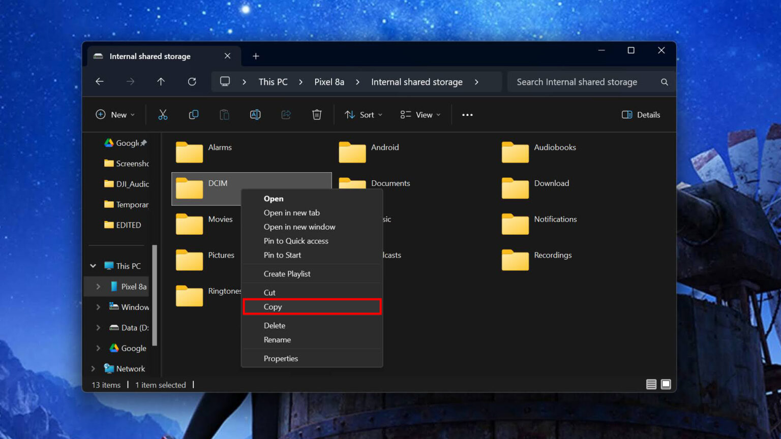781x439 pixels.
Task: Navigate to This PC via breadcrumb
Action: (273, 81)
